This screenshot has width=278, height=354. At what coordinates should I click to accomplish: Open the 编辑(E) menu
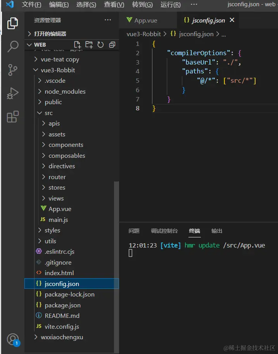pos(59,5)
